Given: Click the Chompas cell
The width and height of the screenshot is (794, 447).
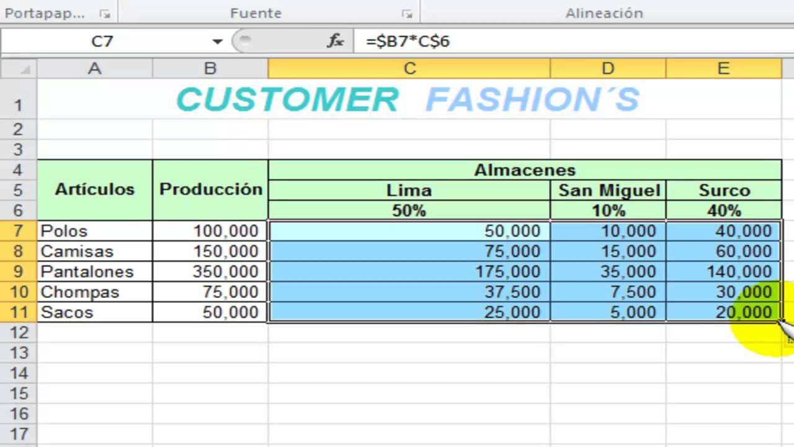Looking at the screenshot, I should click(x=94, y=292).
